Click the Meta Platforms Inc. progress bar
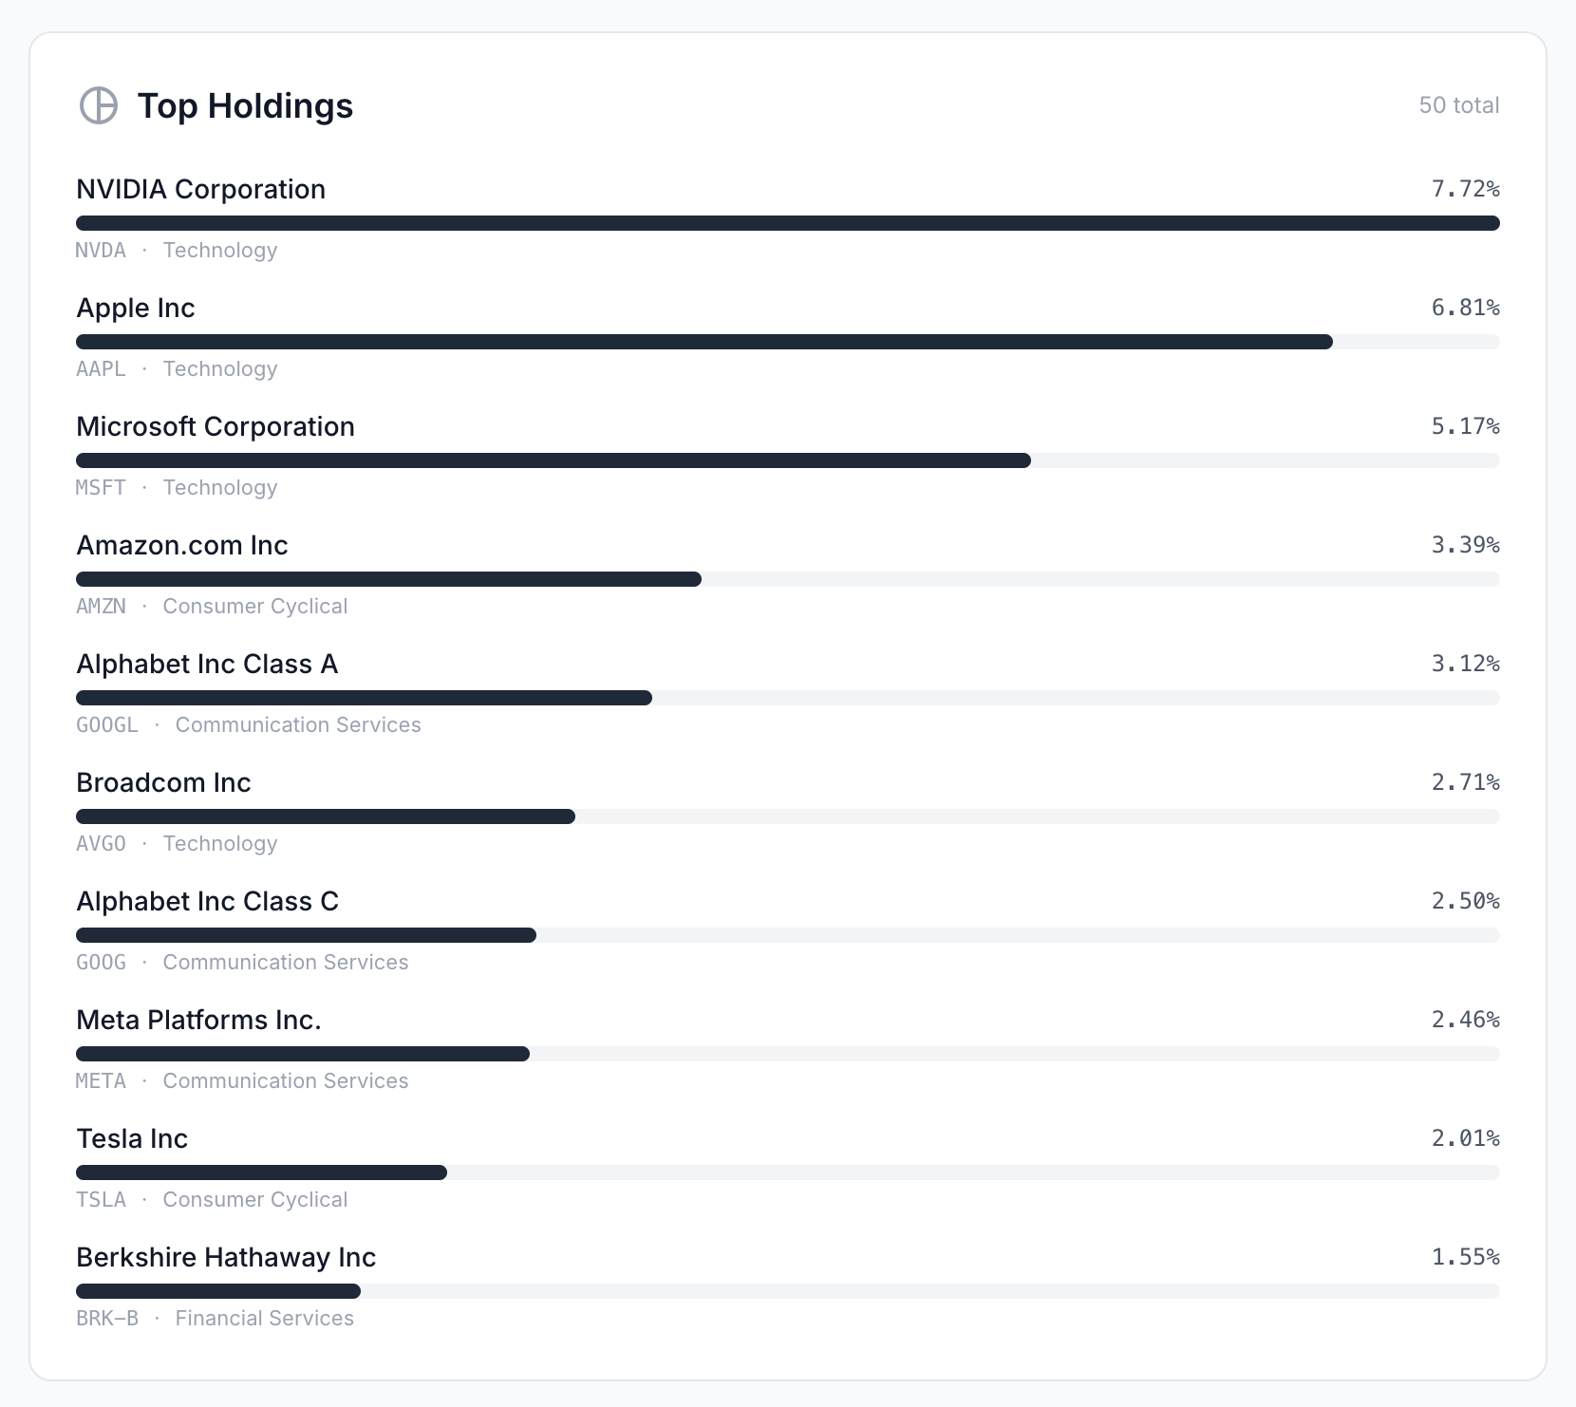Image resolution: width=1576 pixels, height=1407 pixels. tap(303, 1054)
